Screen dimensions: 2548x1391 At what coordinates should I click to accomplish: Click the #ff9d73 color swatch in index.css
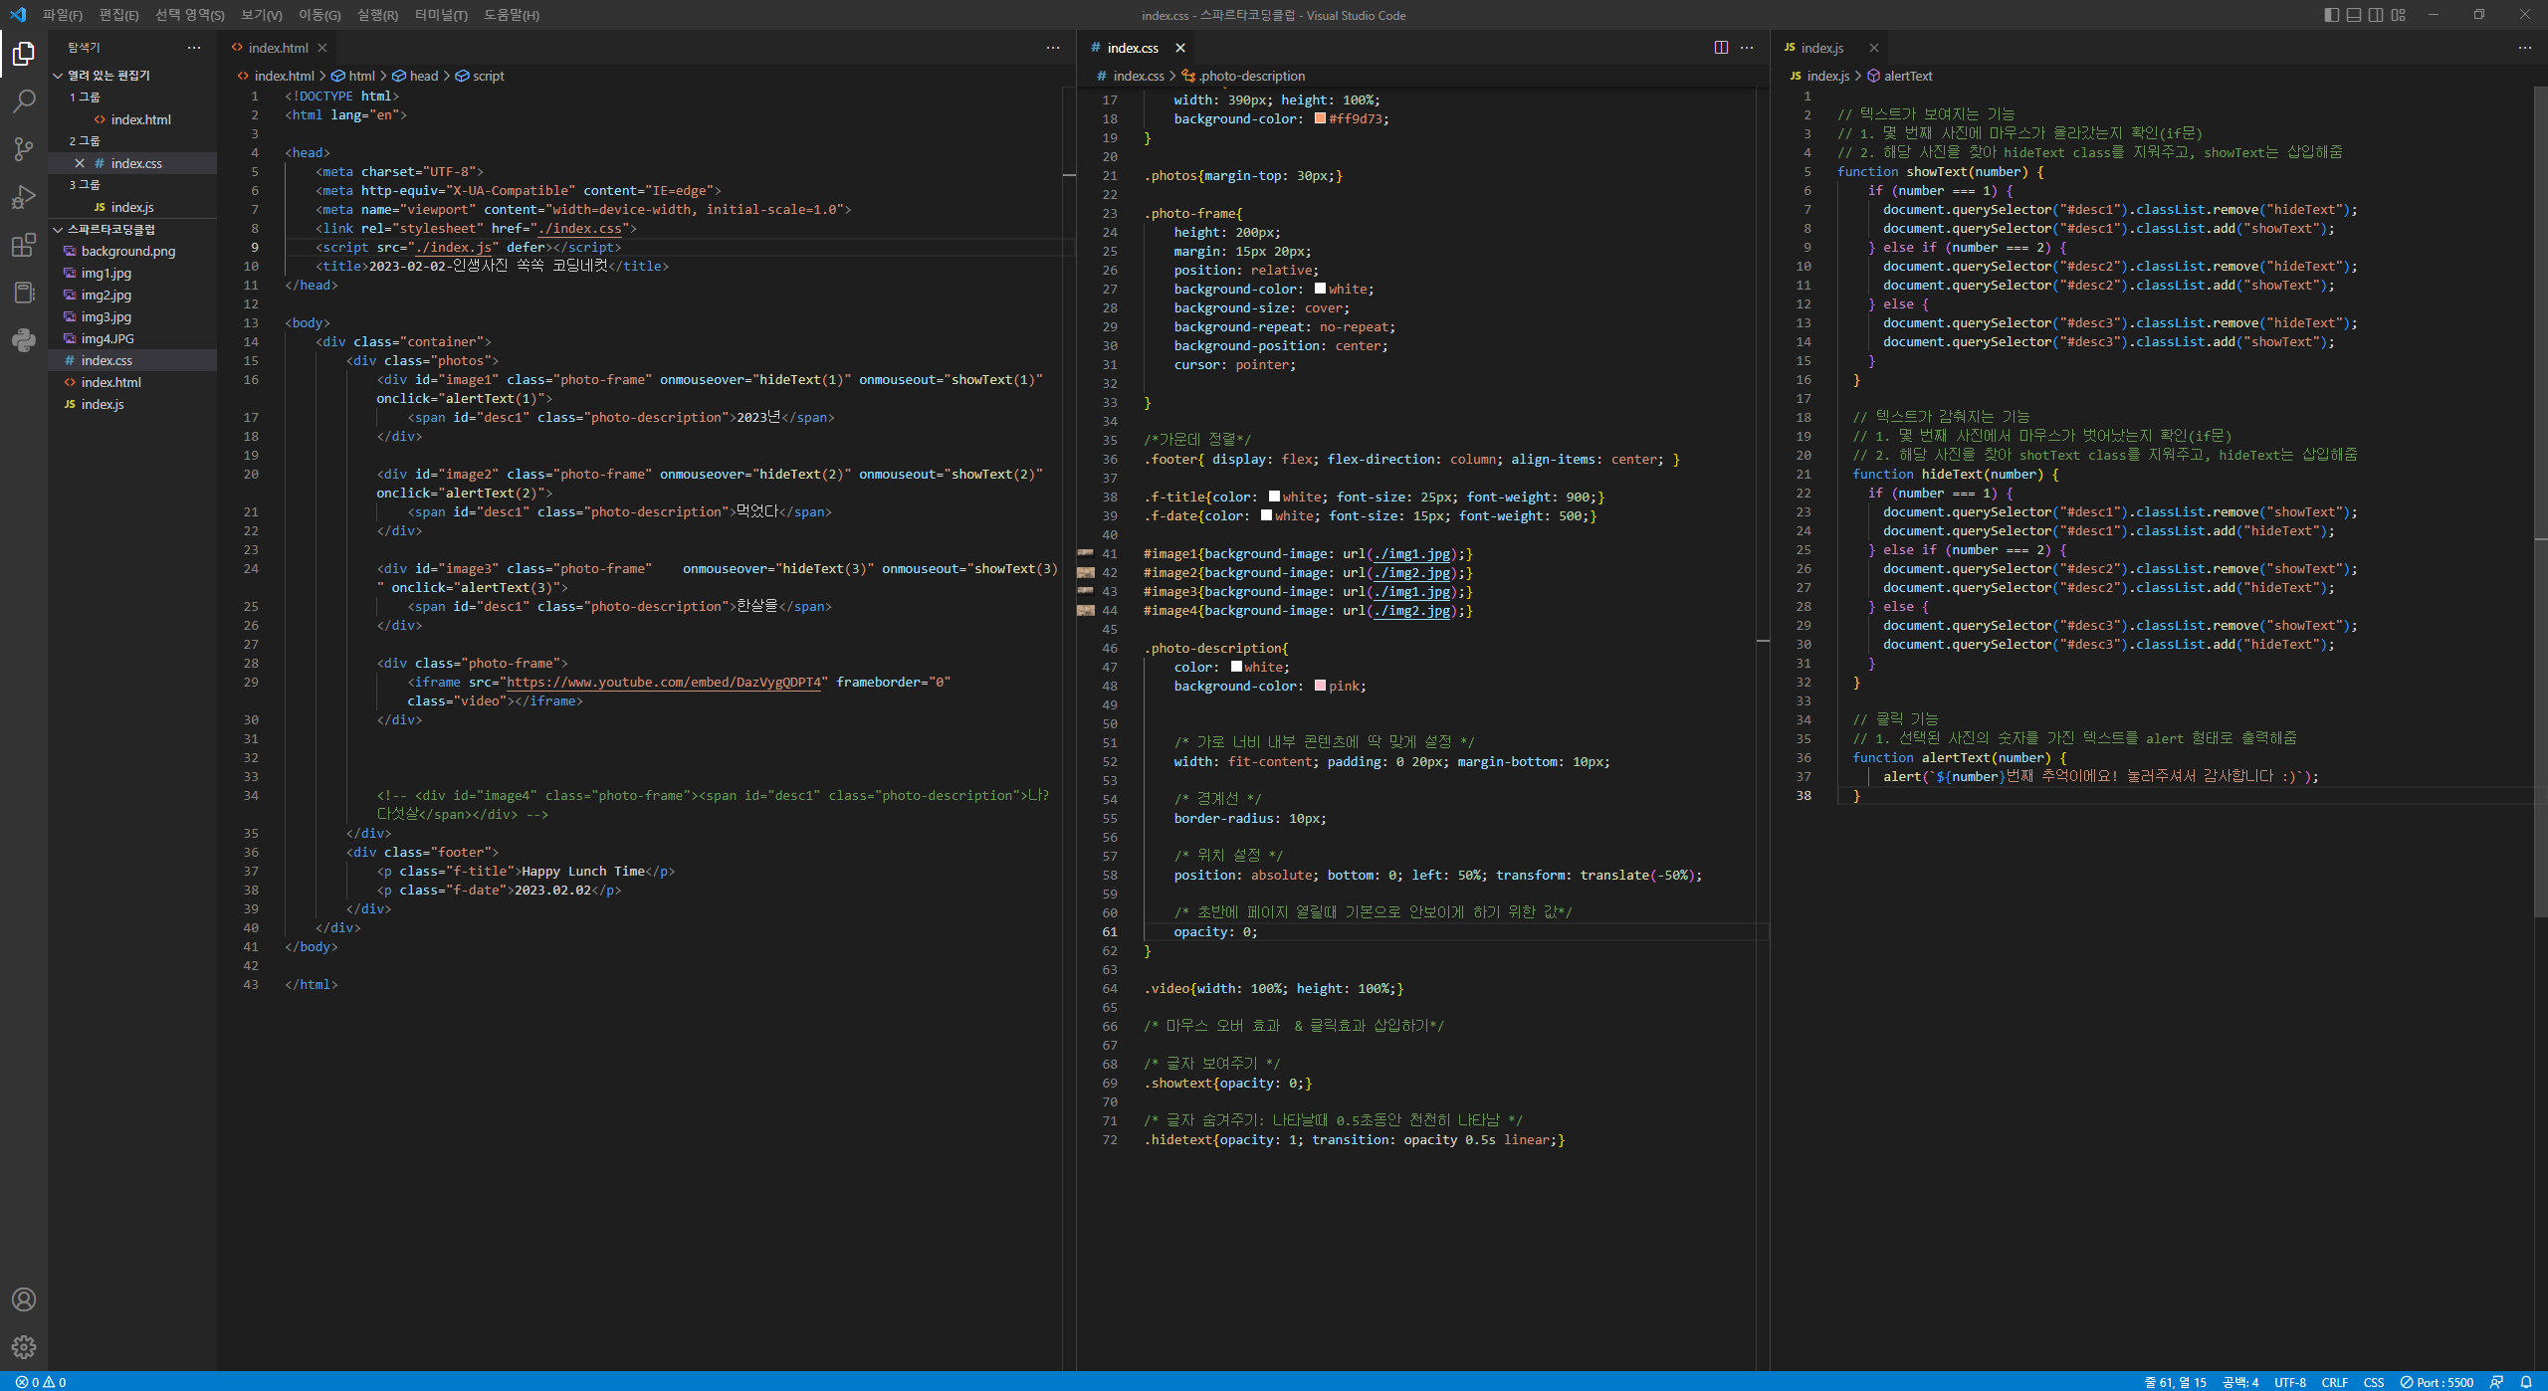[1320, 118]
